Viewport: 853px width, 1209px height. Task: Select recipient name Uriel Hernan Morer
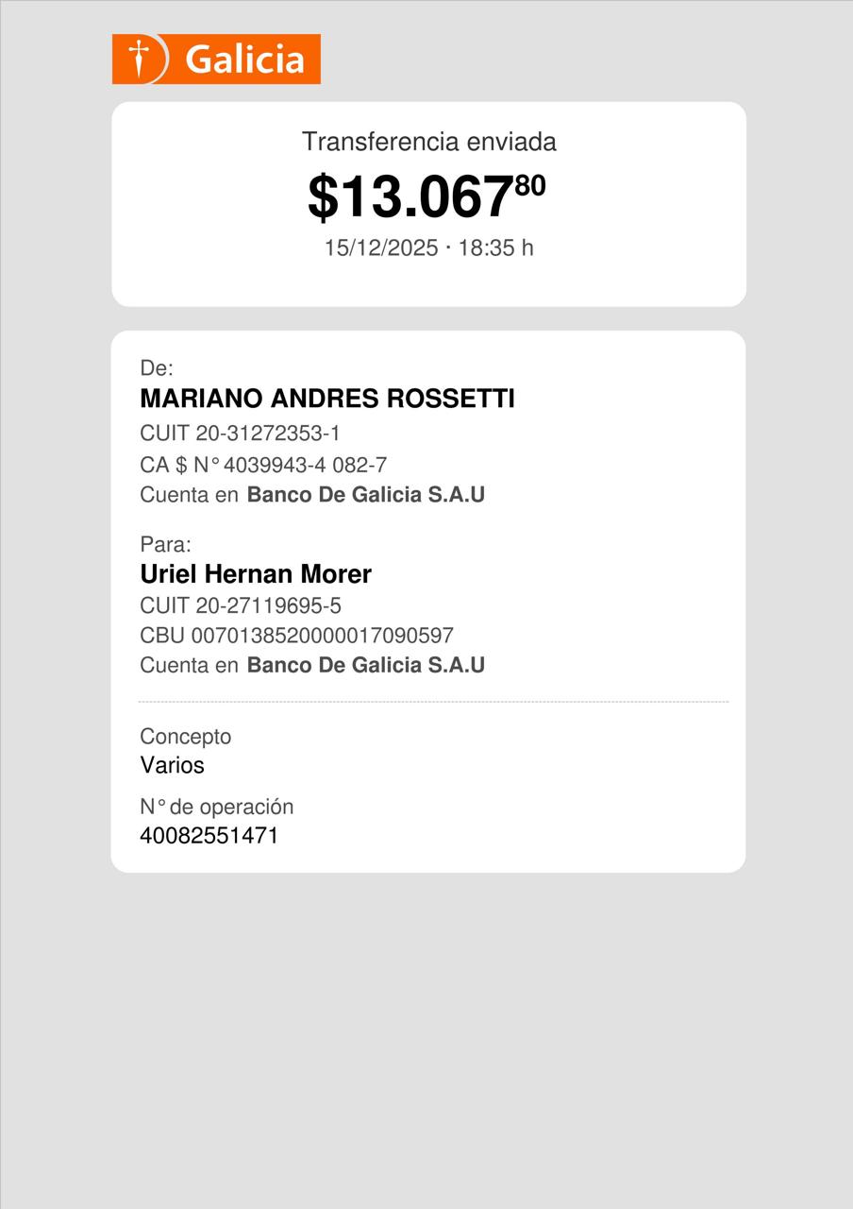[256, 574]
